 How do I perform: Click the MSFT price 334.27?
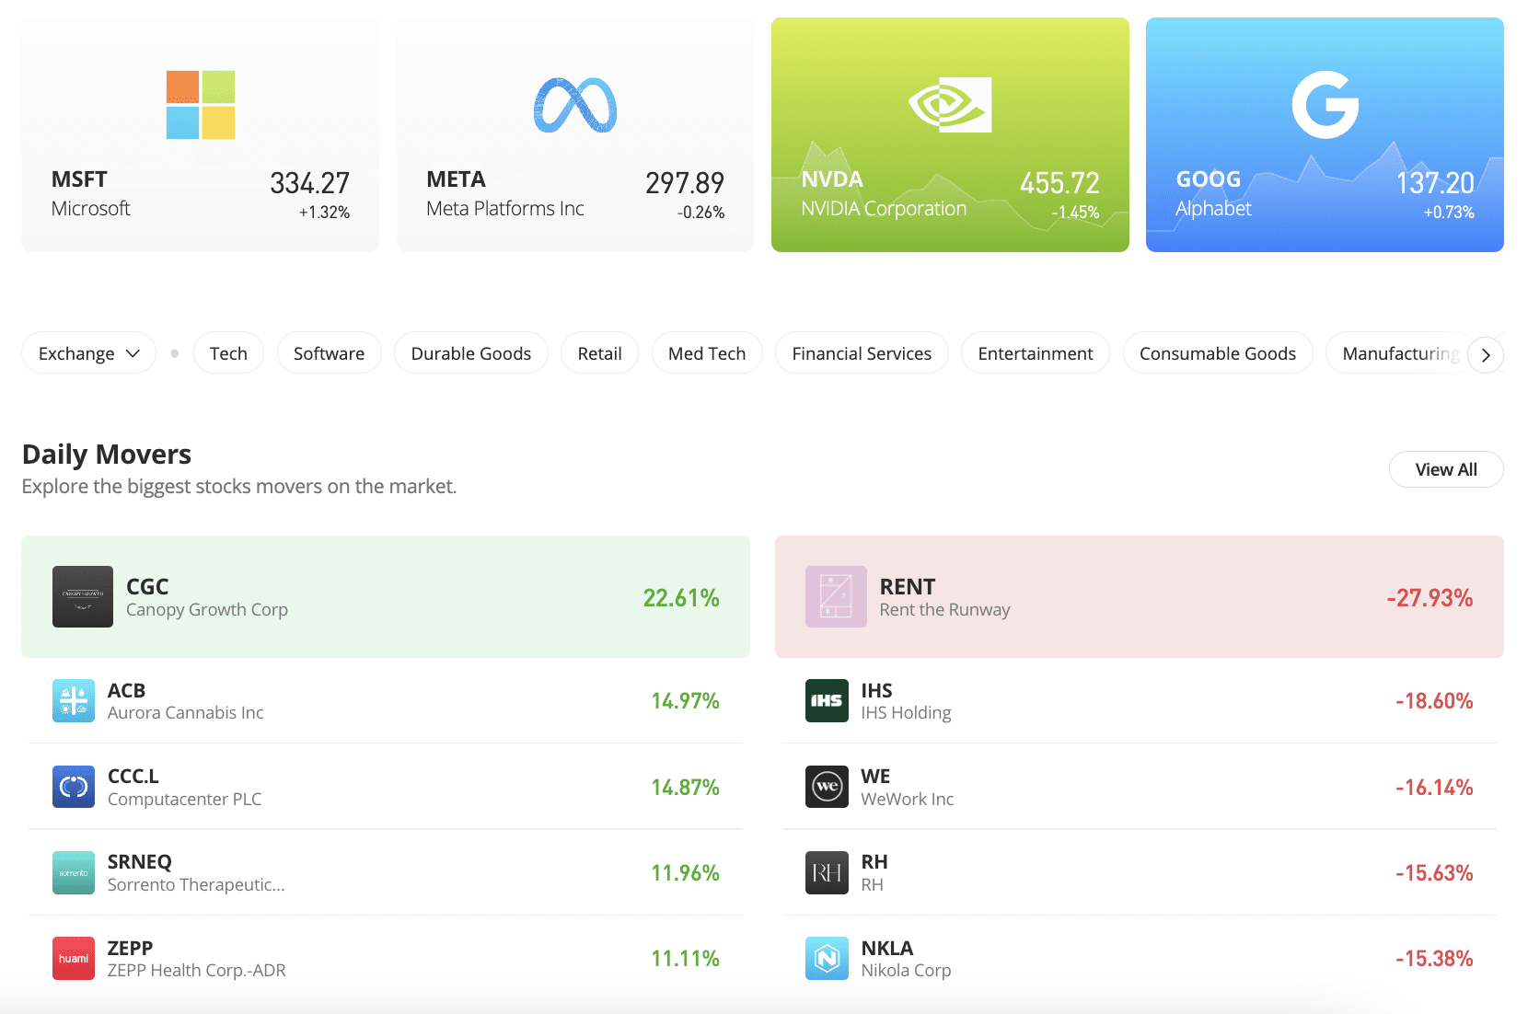(309, 183)
